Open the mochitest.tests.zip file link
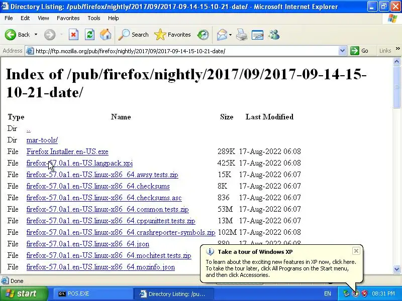The image size is (402, 301). (x=109, y=255)
